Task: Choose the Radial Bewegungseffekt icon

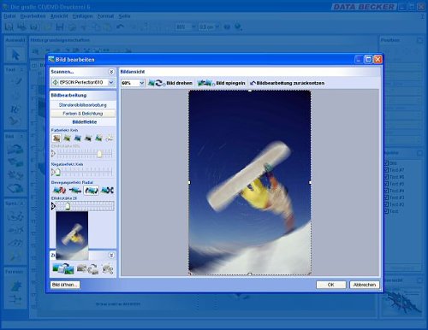Action: (92, 190)
